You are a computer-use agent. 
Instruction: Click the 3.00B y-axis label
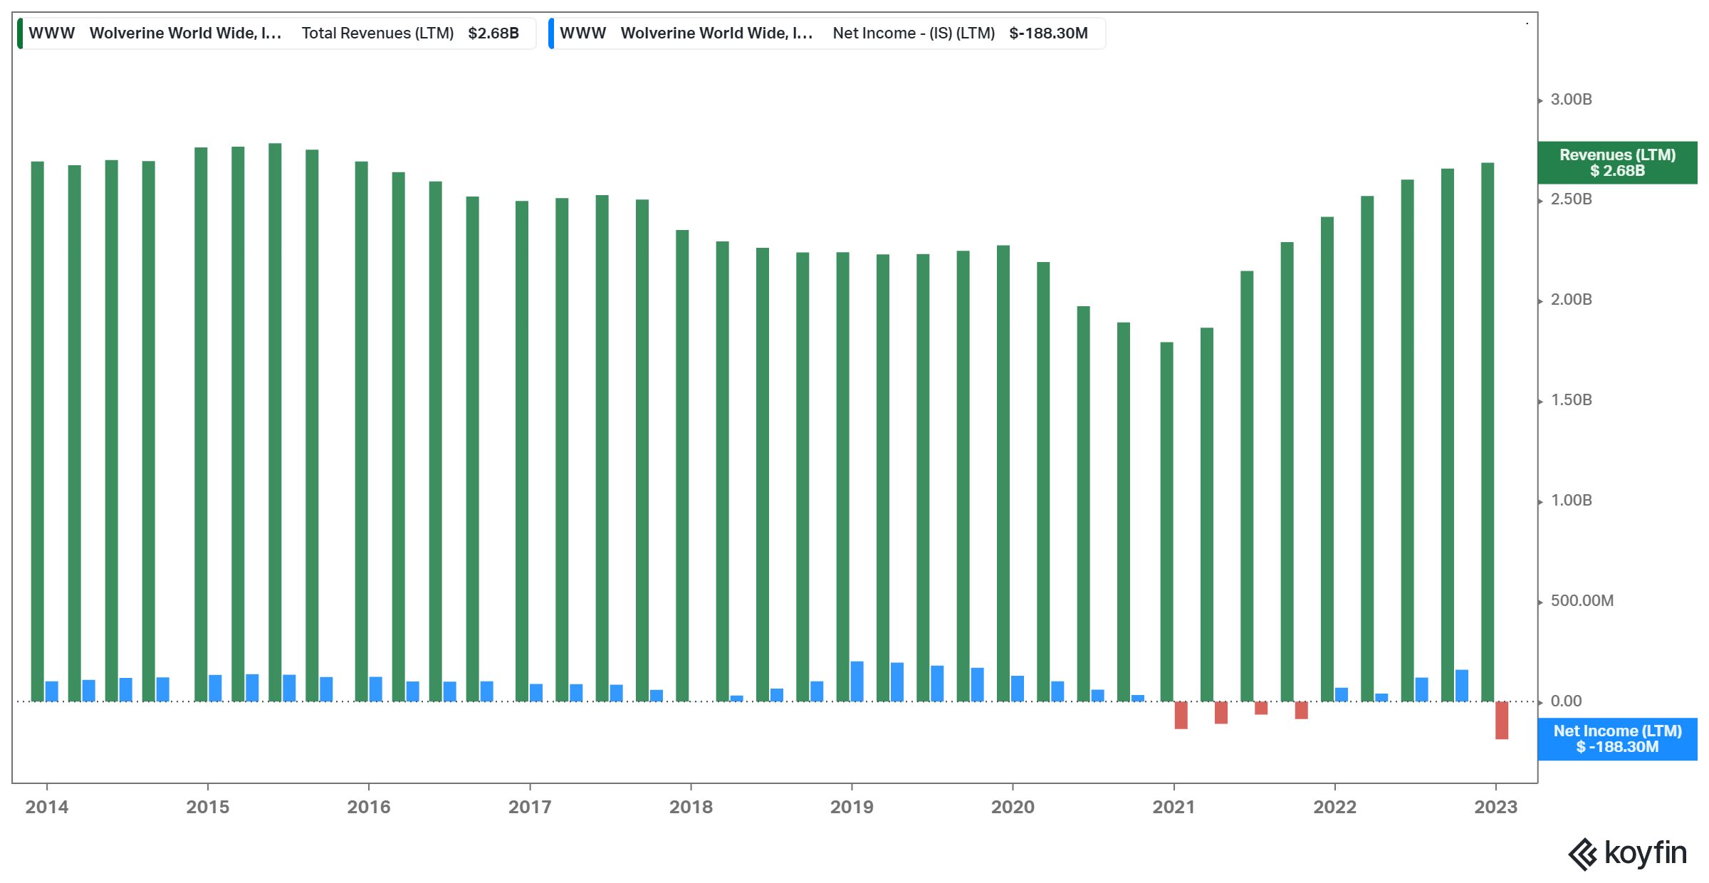coord(1571,100)
